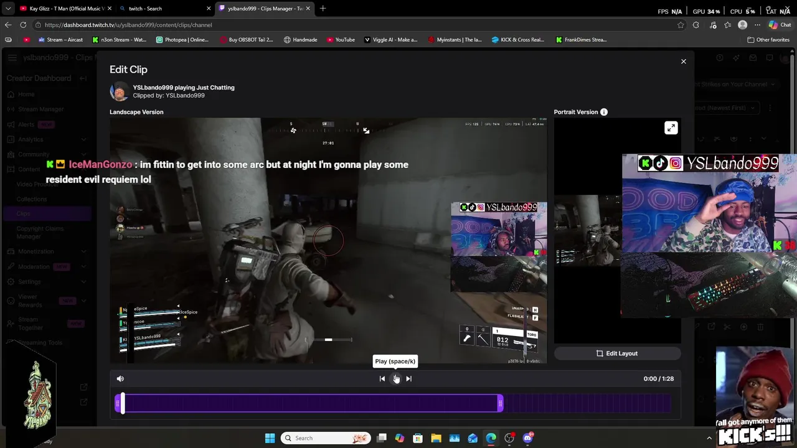Open the FrankDimes Stream bookmark

pyautogui.click(x=581, y=40)
